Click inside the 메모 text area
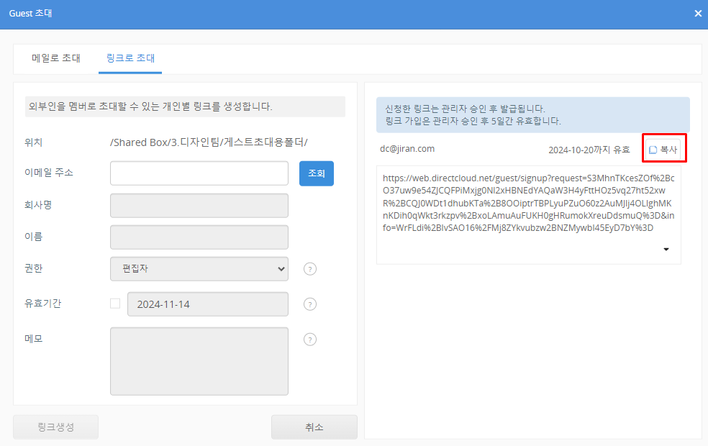 coord(199,361)
